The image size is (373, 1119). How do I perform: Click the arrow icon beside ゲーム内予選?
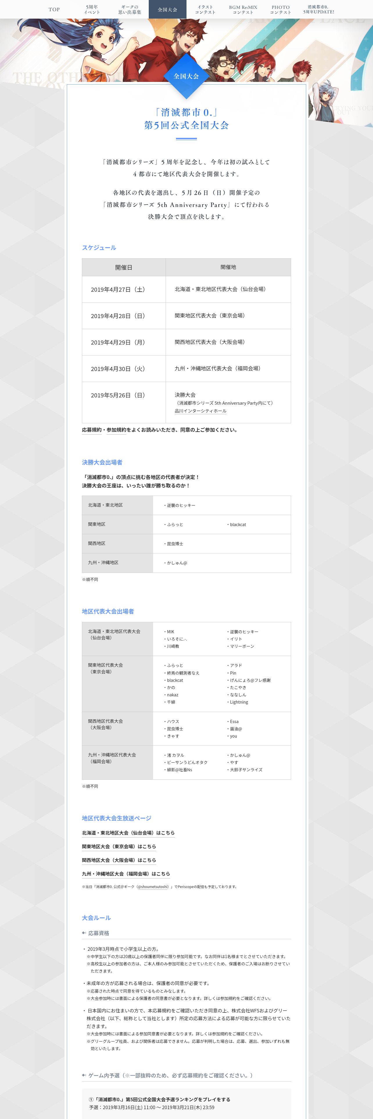84,1075
